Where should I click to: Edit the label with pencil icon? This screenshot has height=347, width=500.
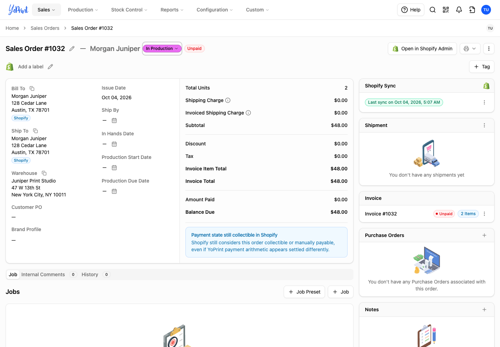50,67
